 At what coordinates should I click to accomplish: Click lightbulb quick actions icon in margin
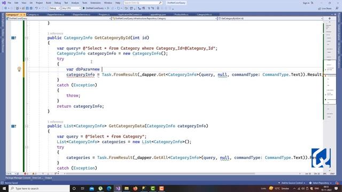coord(19,69)
